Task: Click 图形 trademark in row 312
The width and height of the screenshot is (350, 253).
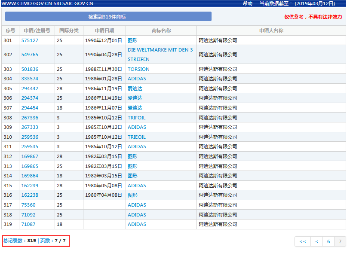Action: pyautogui.click(x=132, y=156)
